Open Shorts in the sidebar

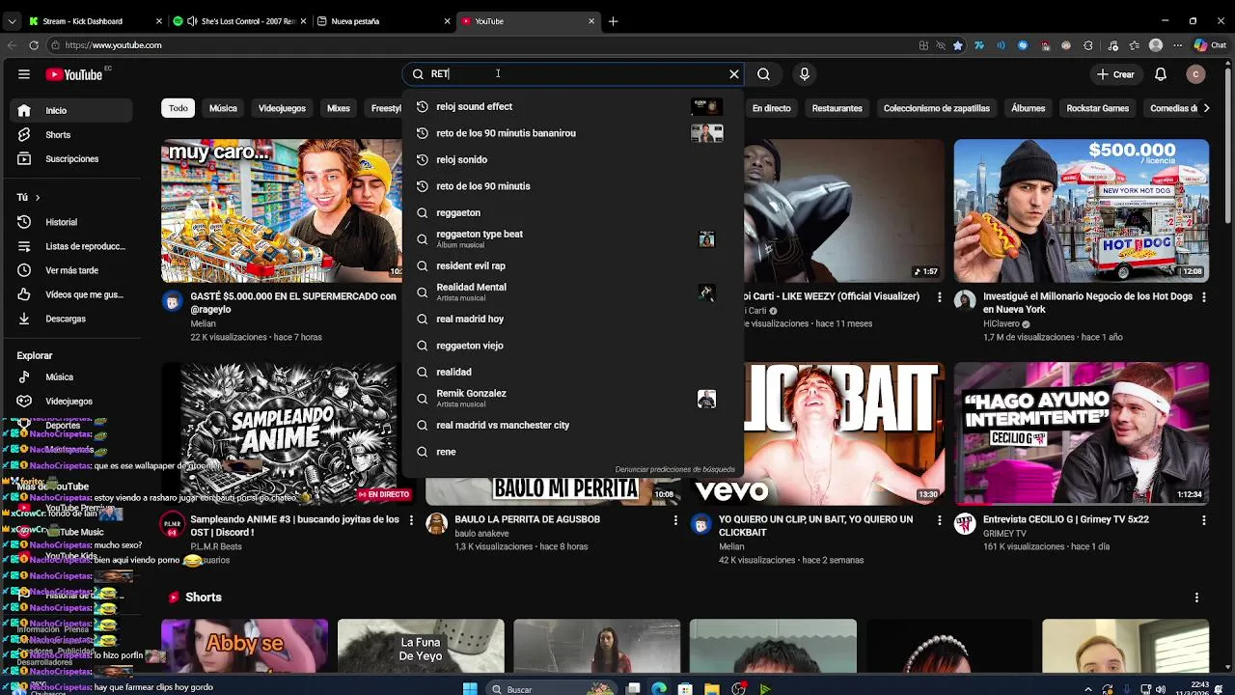pos(72,135)
